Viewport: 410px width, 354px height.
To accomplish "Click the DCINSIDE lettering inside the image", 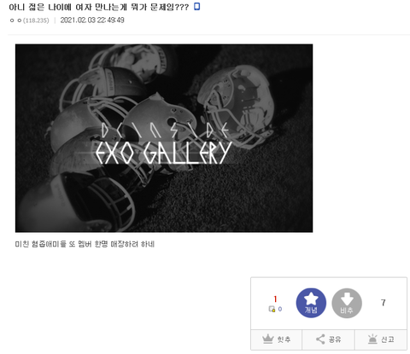I will click(x=165, y=131).
